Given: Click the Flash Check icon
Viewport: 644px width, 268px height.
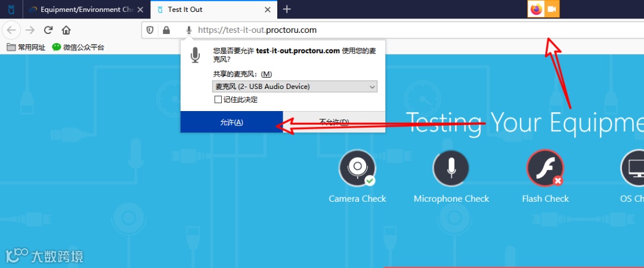Looking at the screenshot, I should [545, 168].
